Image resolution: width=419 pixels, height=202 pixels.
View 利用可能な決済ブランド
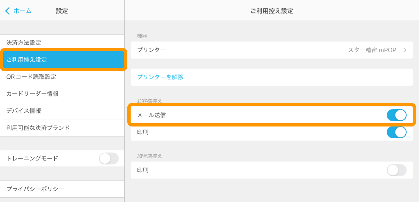(38, 128)
